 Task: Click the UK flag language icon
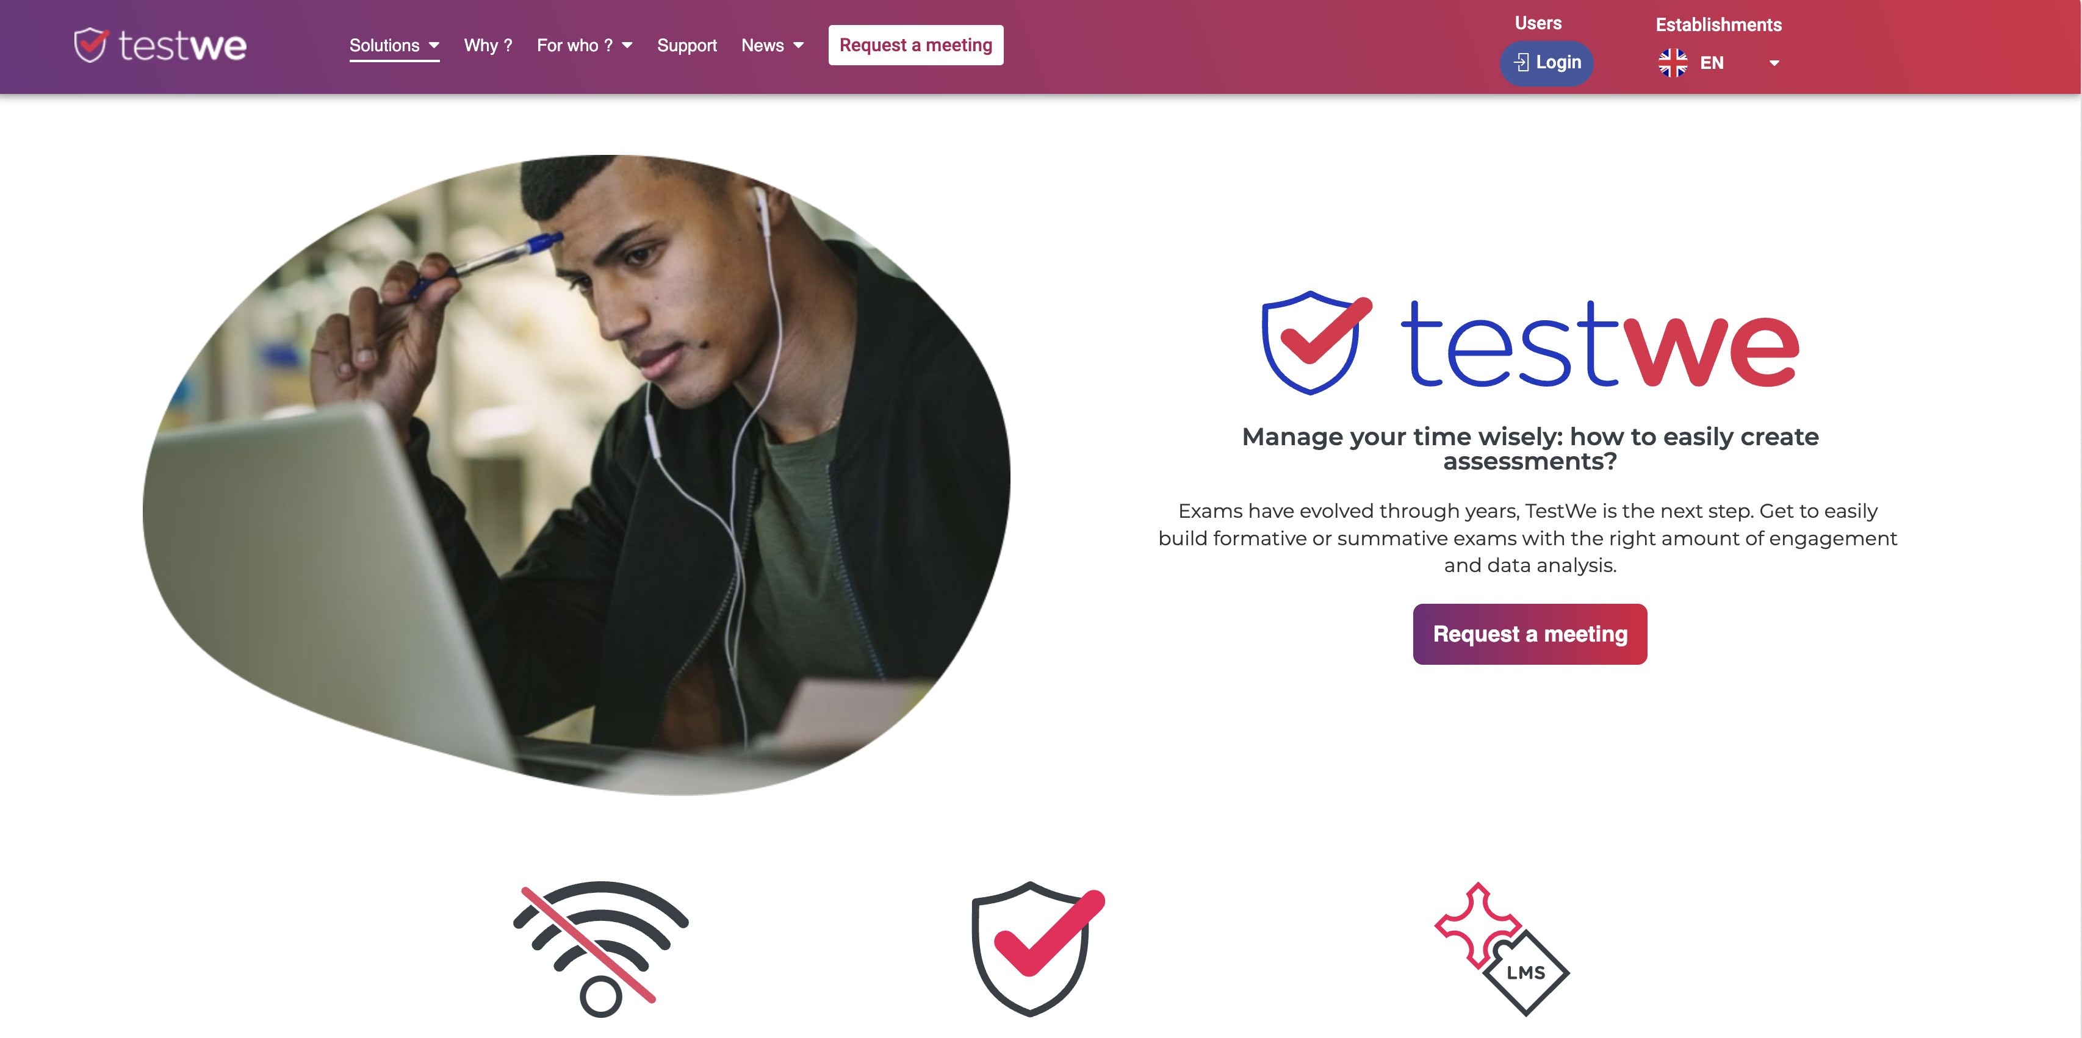click(x=1670, y=62)
